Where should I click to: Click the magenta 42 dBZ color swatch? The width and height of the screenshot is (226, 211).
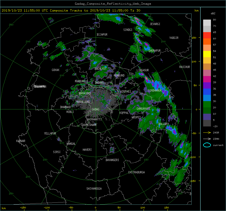207,79
